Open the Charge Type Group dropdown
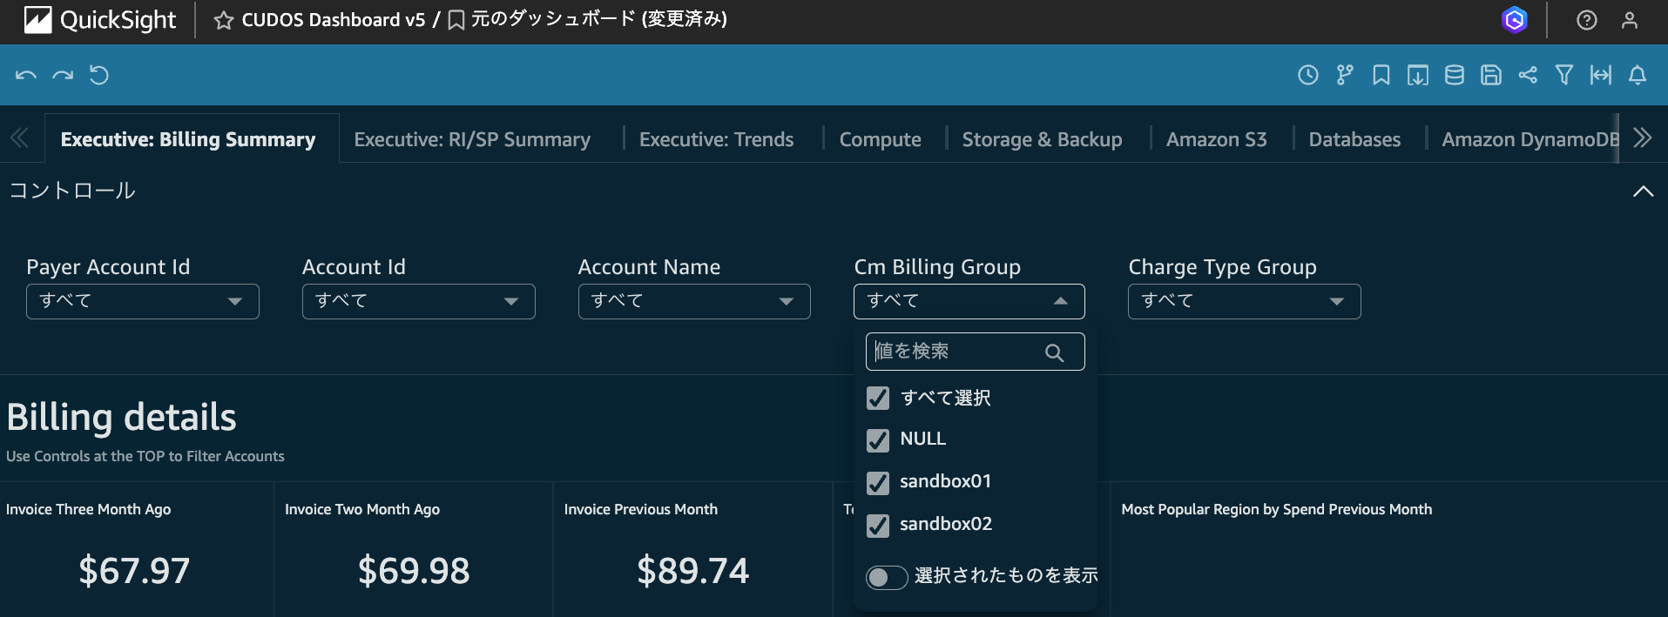The image size is (1668, 617). pos(1245,301)
